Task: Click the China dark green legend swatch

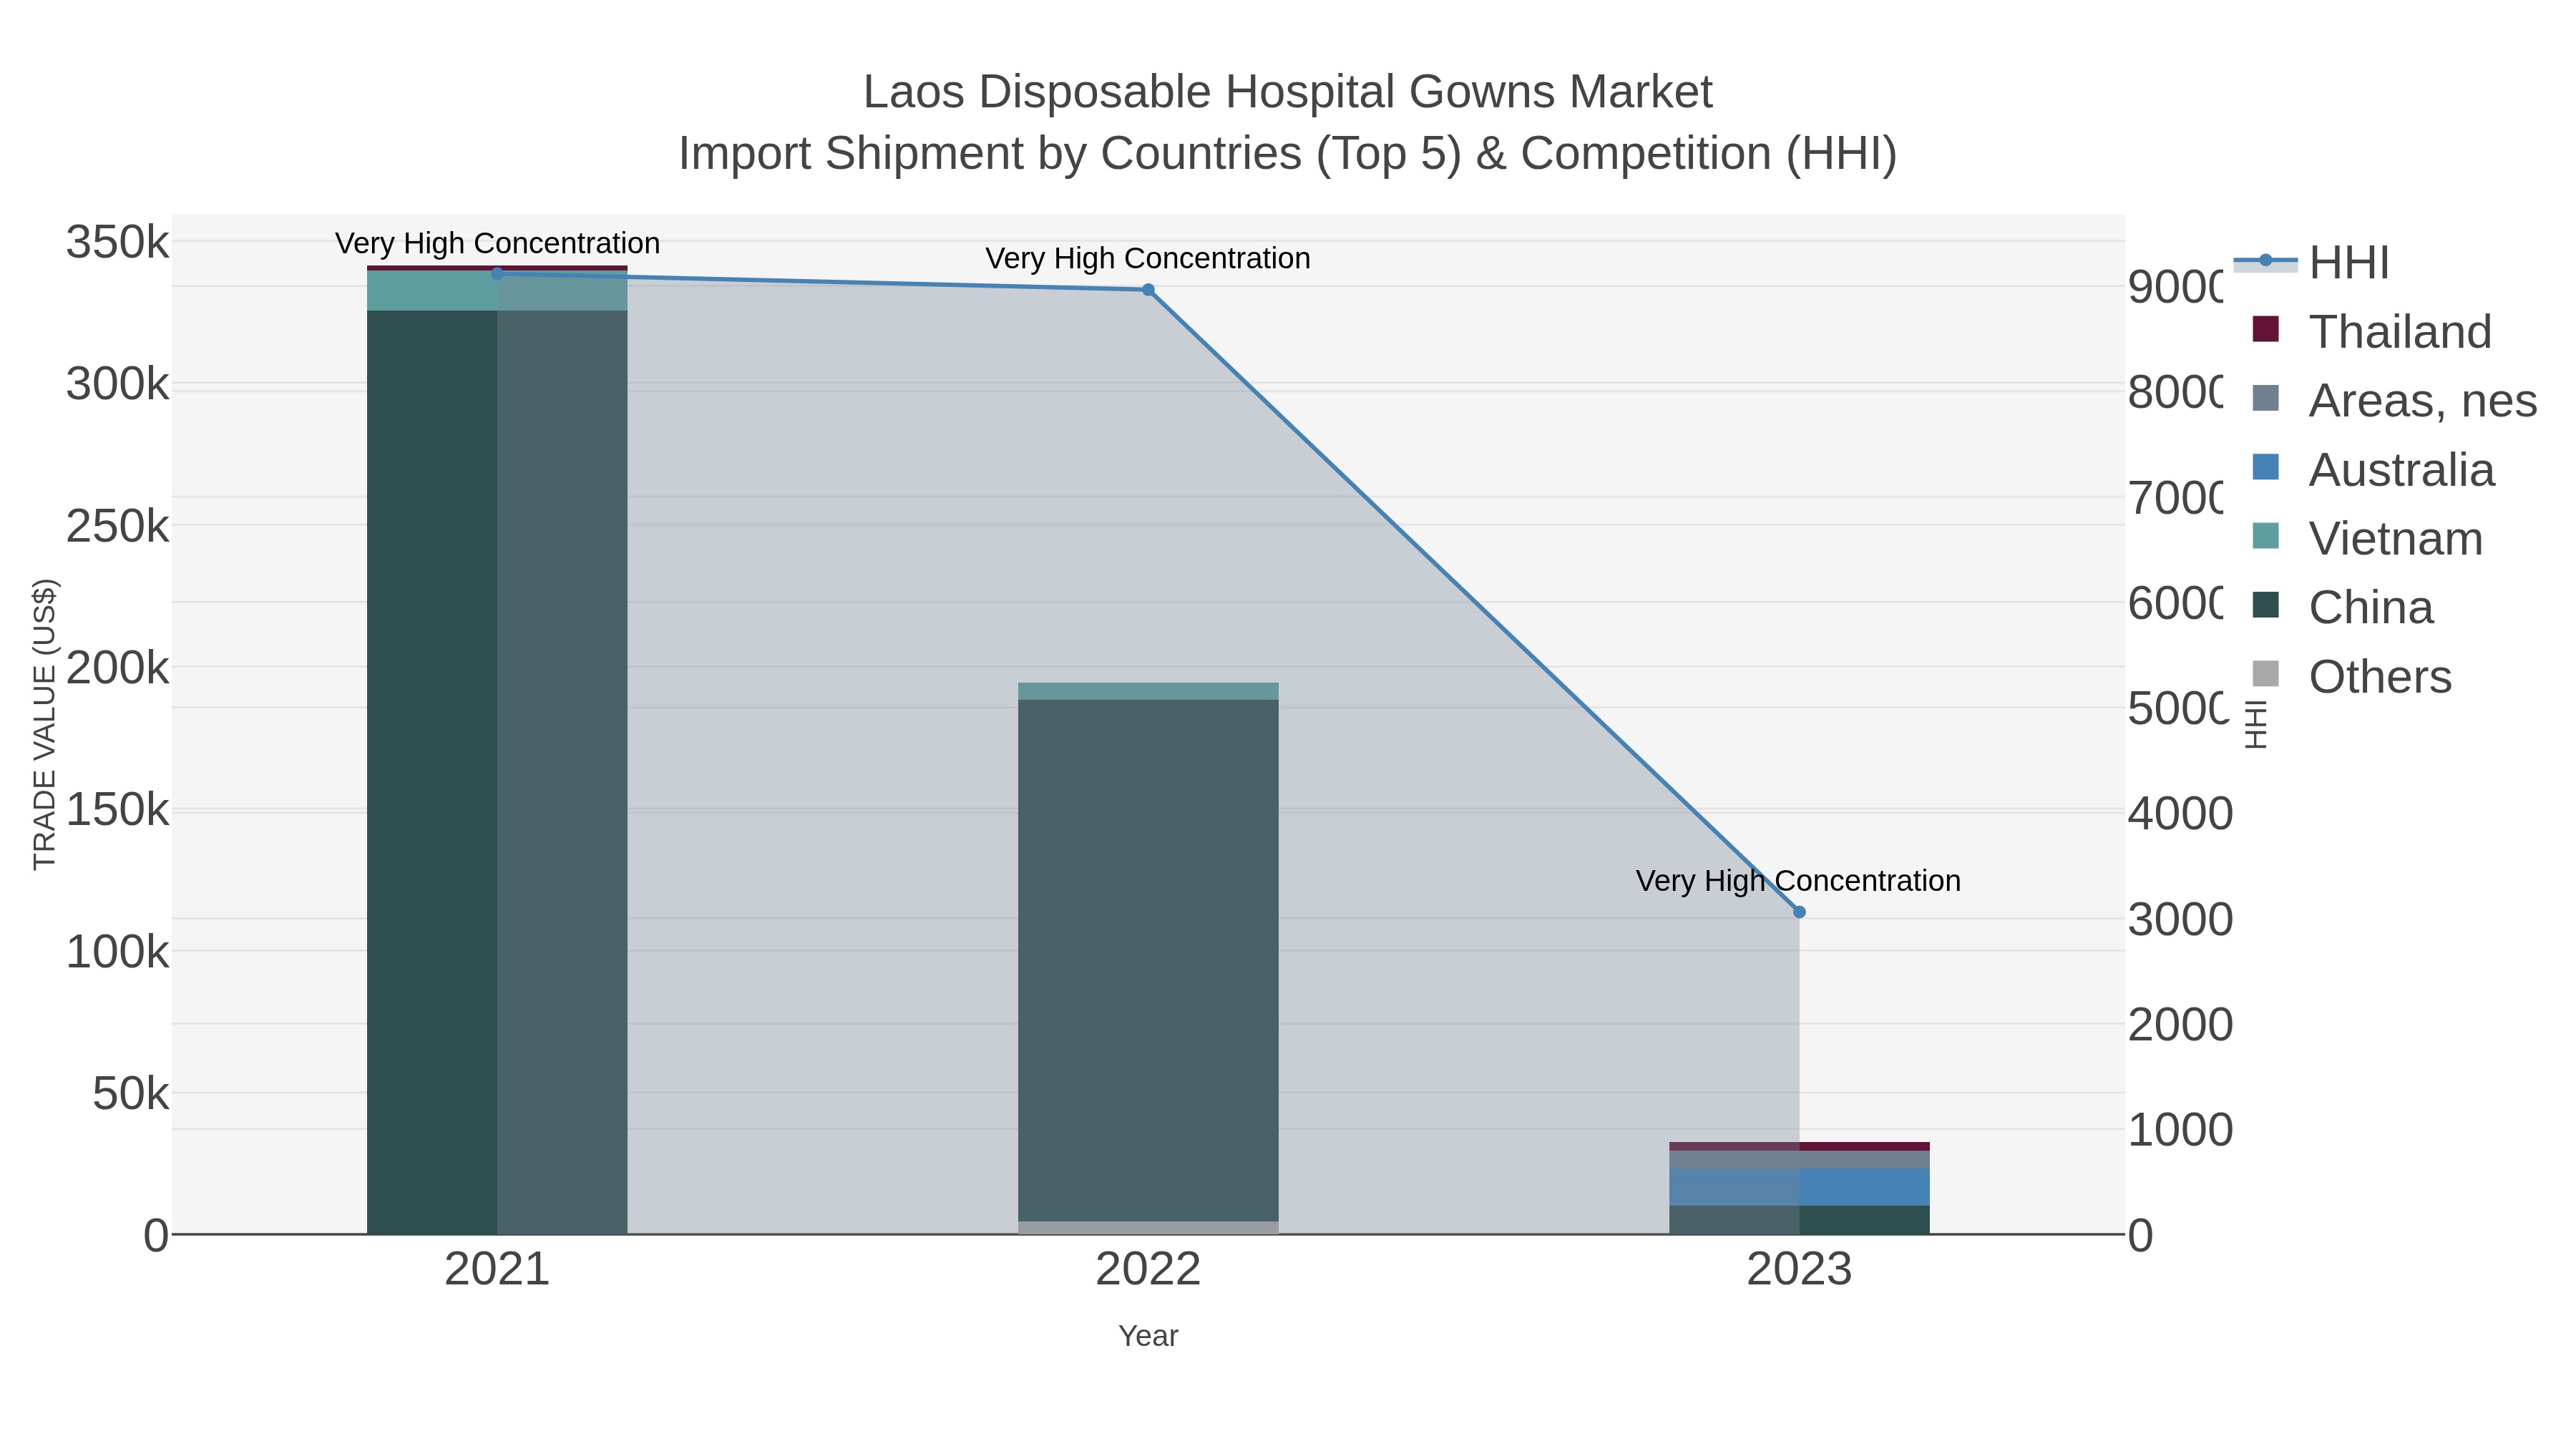Action: [x=2265, y=605]
